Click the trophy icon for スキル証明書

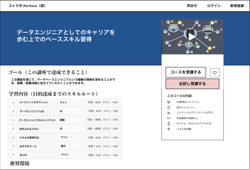click(168, 129)
